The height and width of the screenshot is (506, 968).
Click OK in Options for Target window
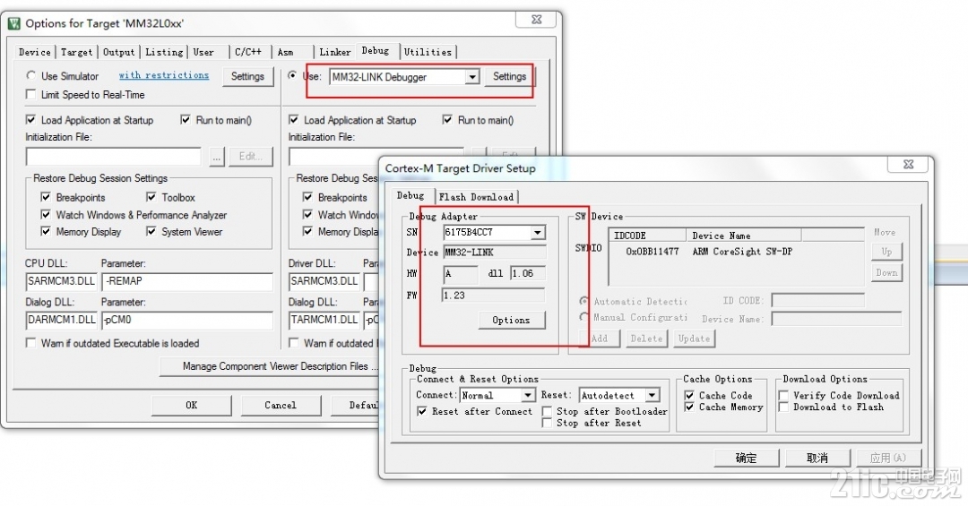192,406
